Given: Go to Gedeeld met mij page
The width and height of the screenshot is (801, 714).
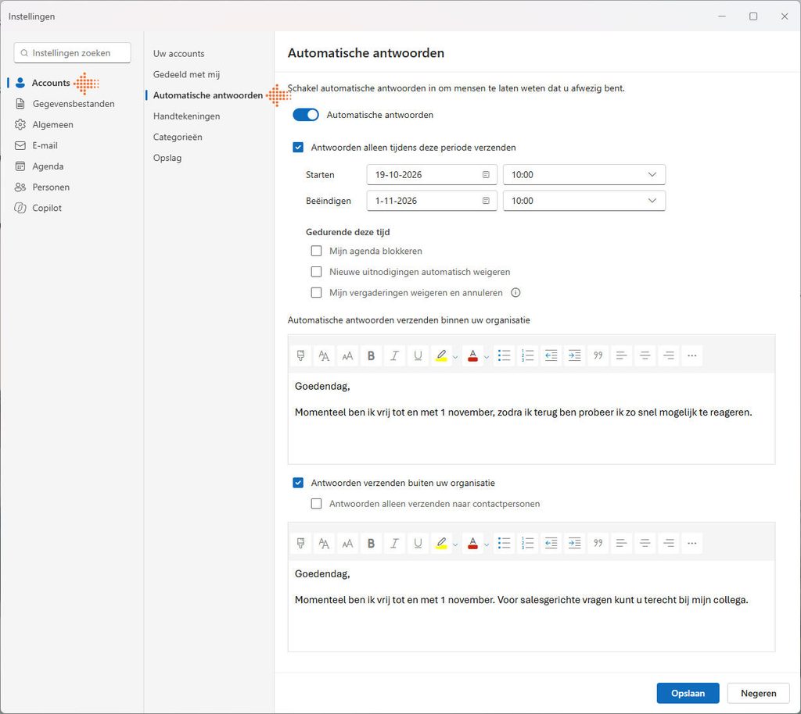Looking at the screenshot, I should click(x=186, y=74).
